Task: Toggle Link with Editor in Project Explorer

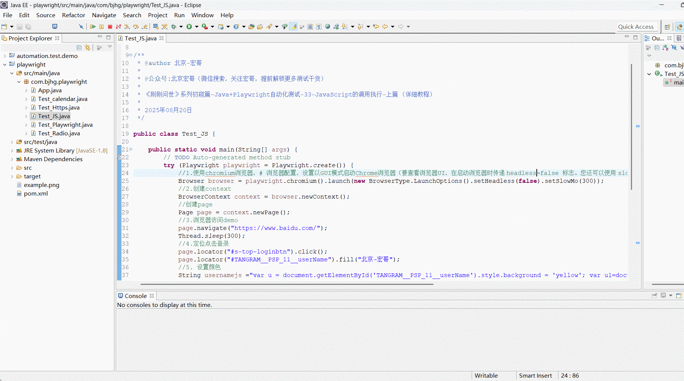Action: [x=87, y=47]
